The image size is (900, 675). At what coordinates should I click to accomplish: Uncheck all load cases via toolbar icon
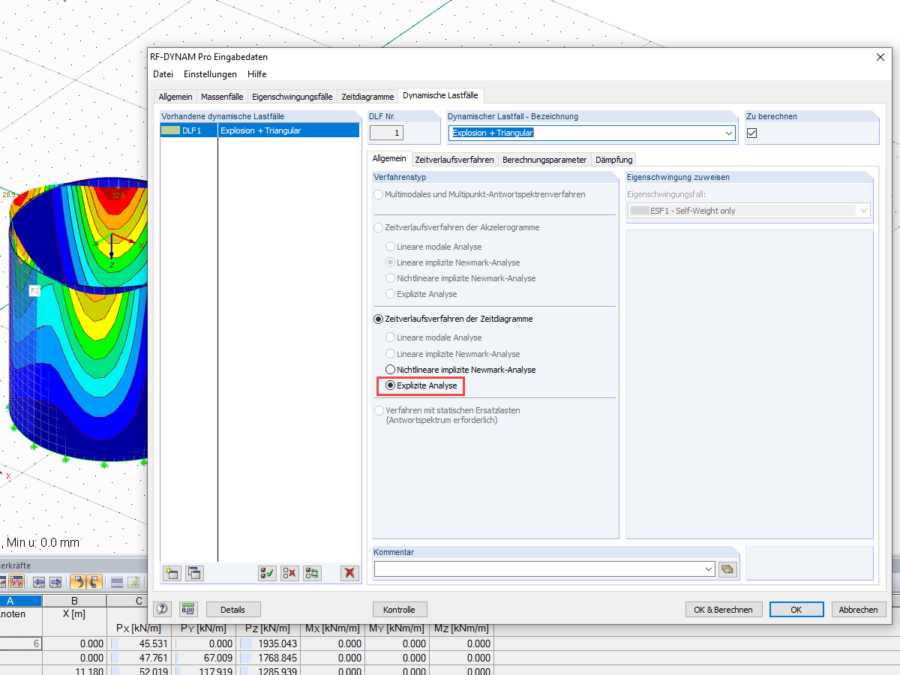(x=289, y=573)
